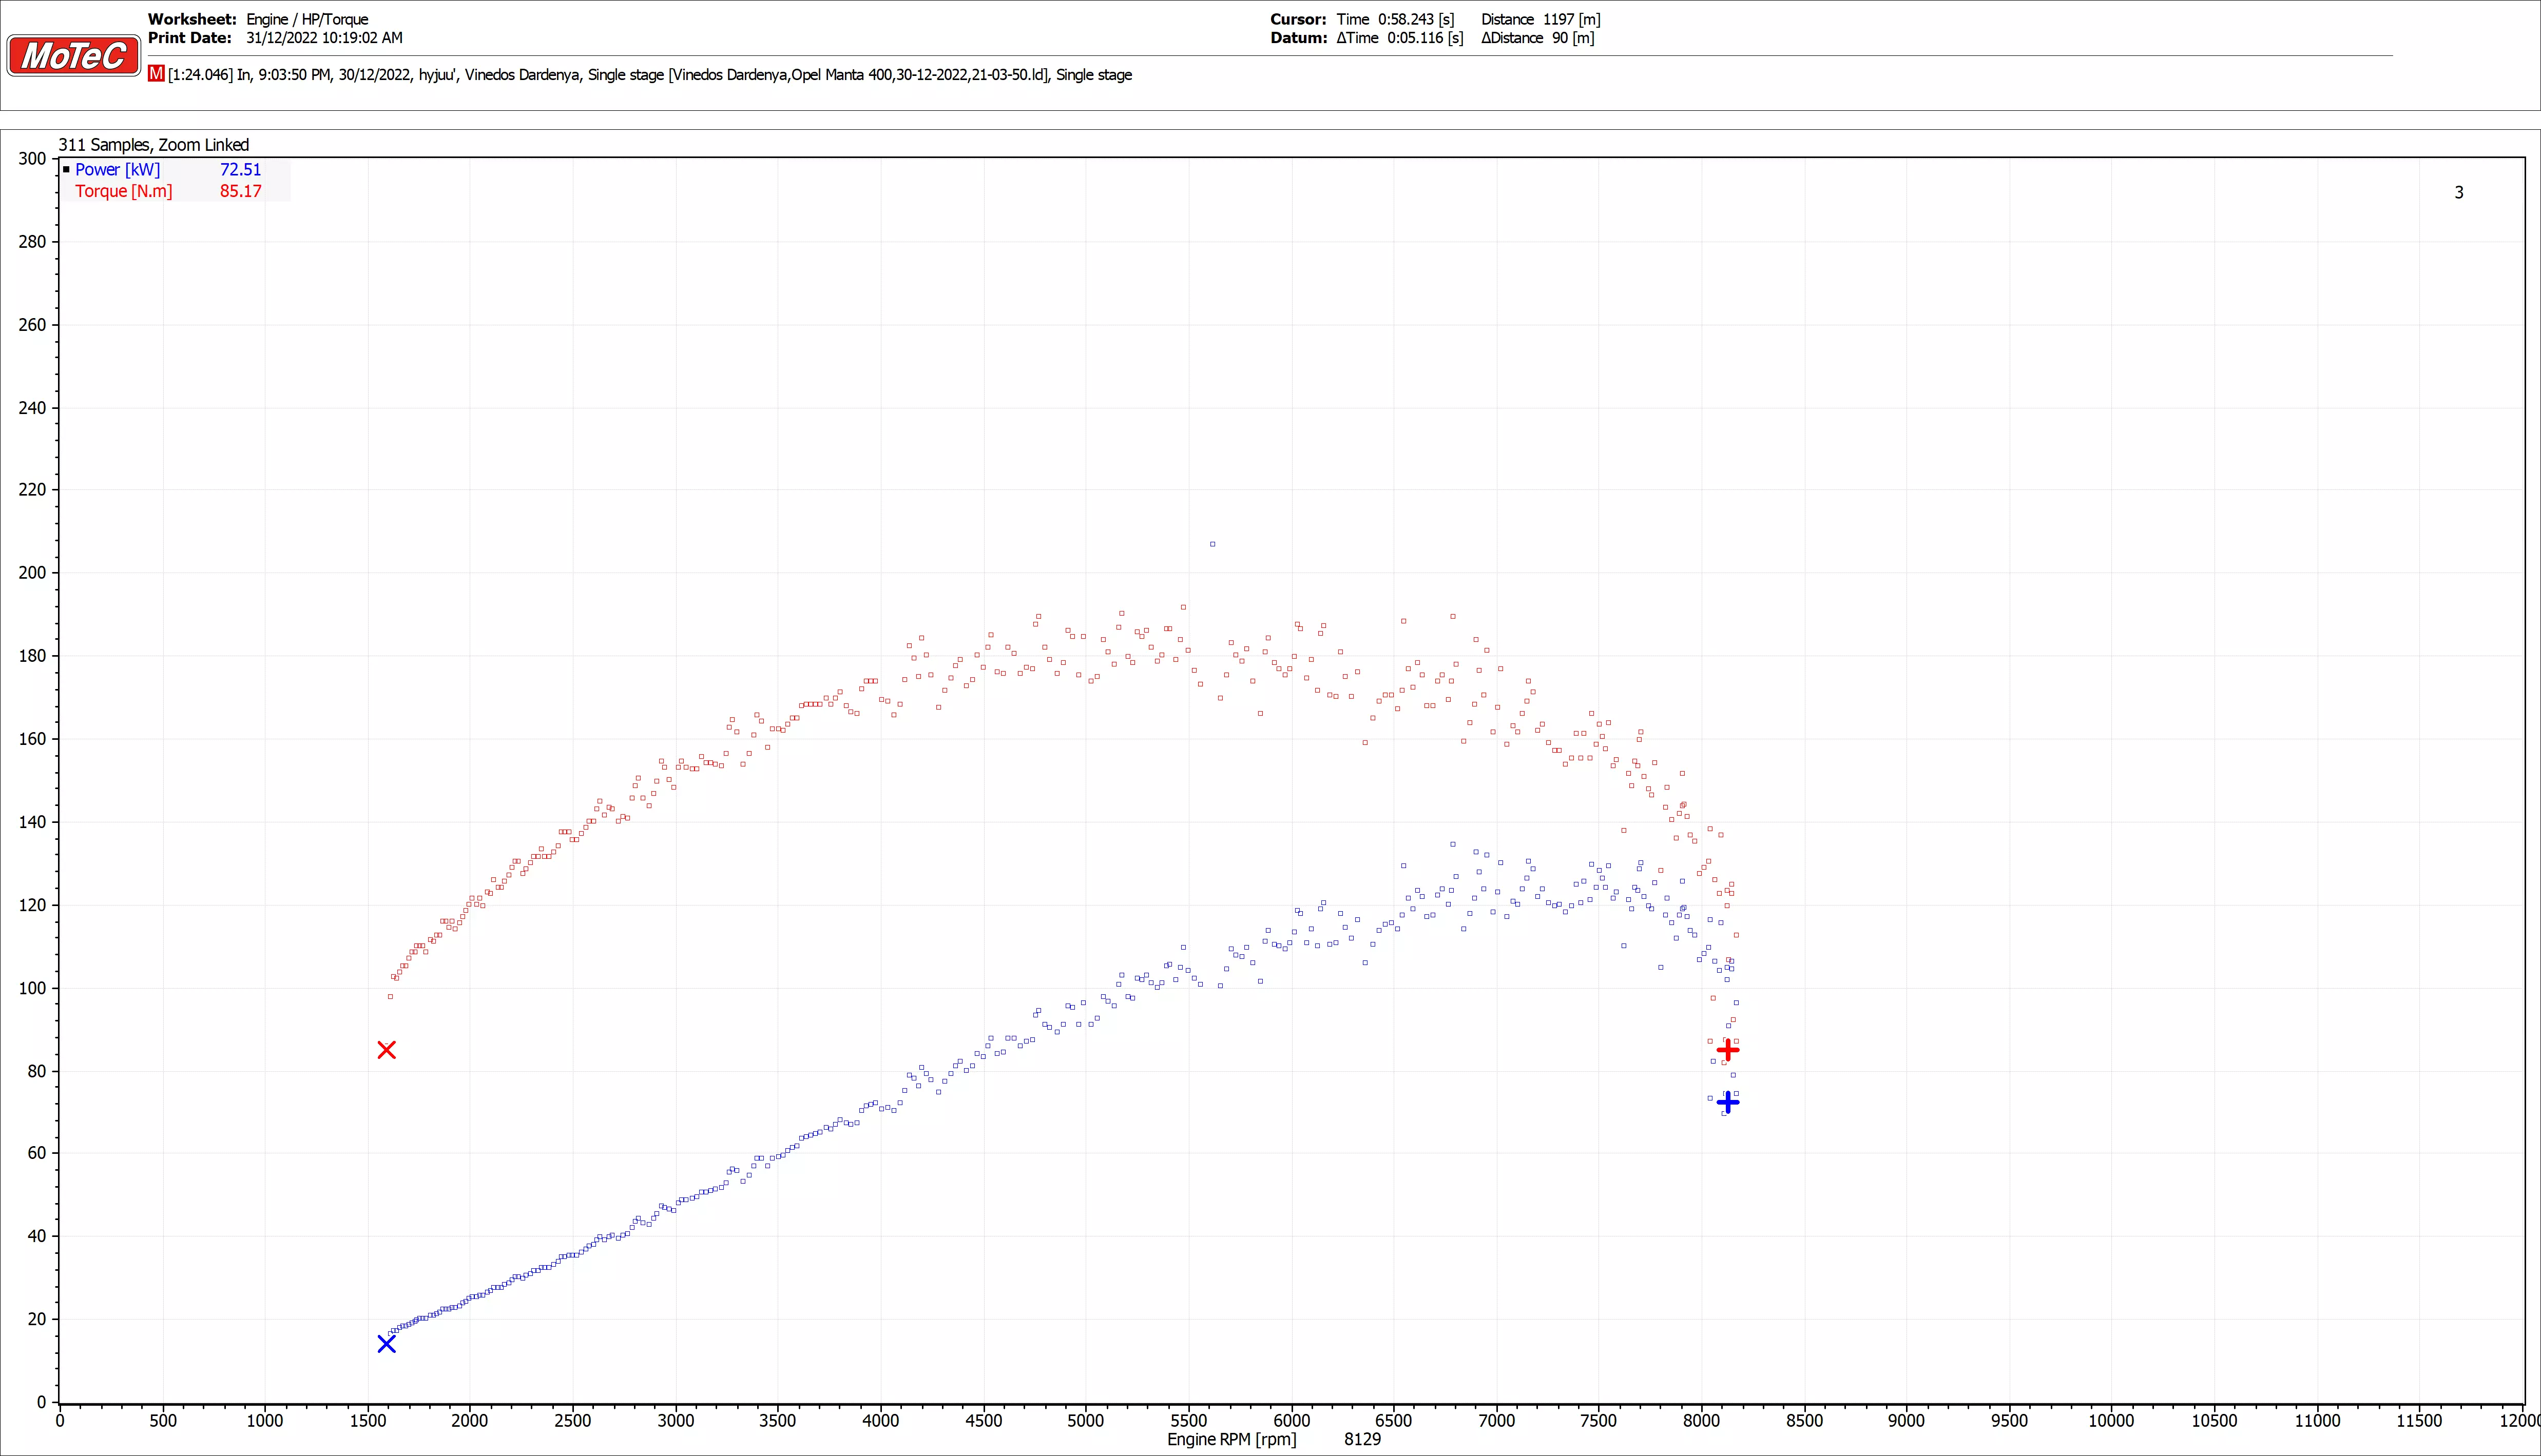Click the blue plus power cursor marker
This screenshot has height=1456, width=2541.
1728,1102
